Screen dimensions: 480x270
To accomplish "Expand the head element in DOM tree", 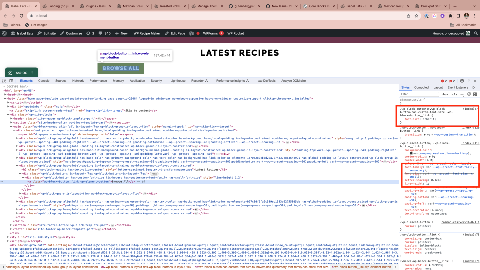I will (5, 94).
